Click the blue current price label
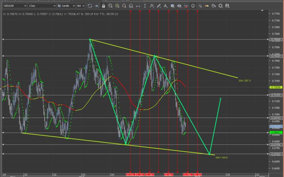Screen dimensions: 284x177 (276, 126)
